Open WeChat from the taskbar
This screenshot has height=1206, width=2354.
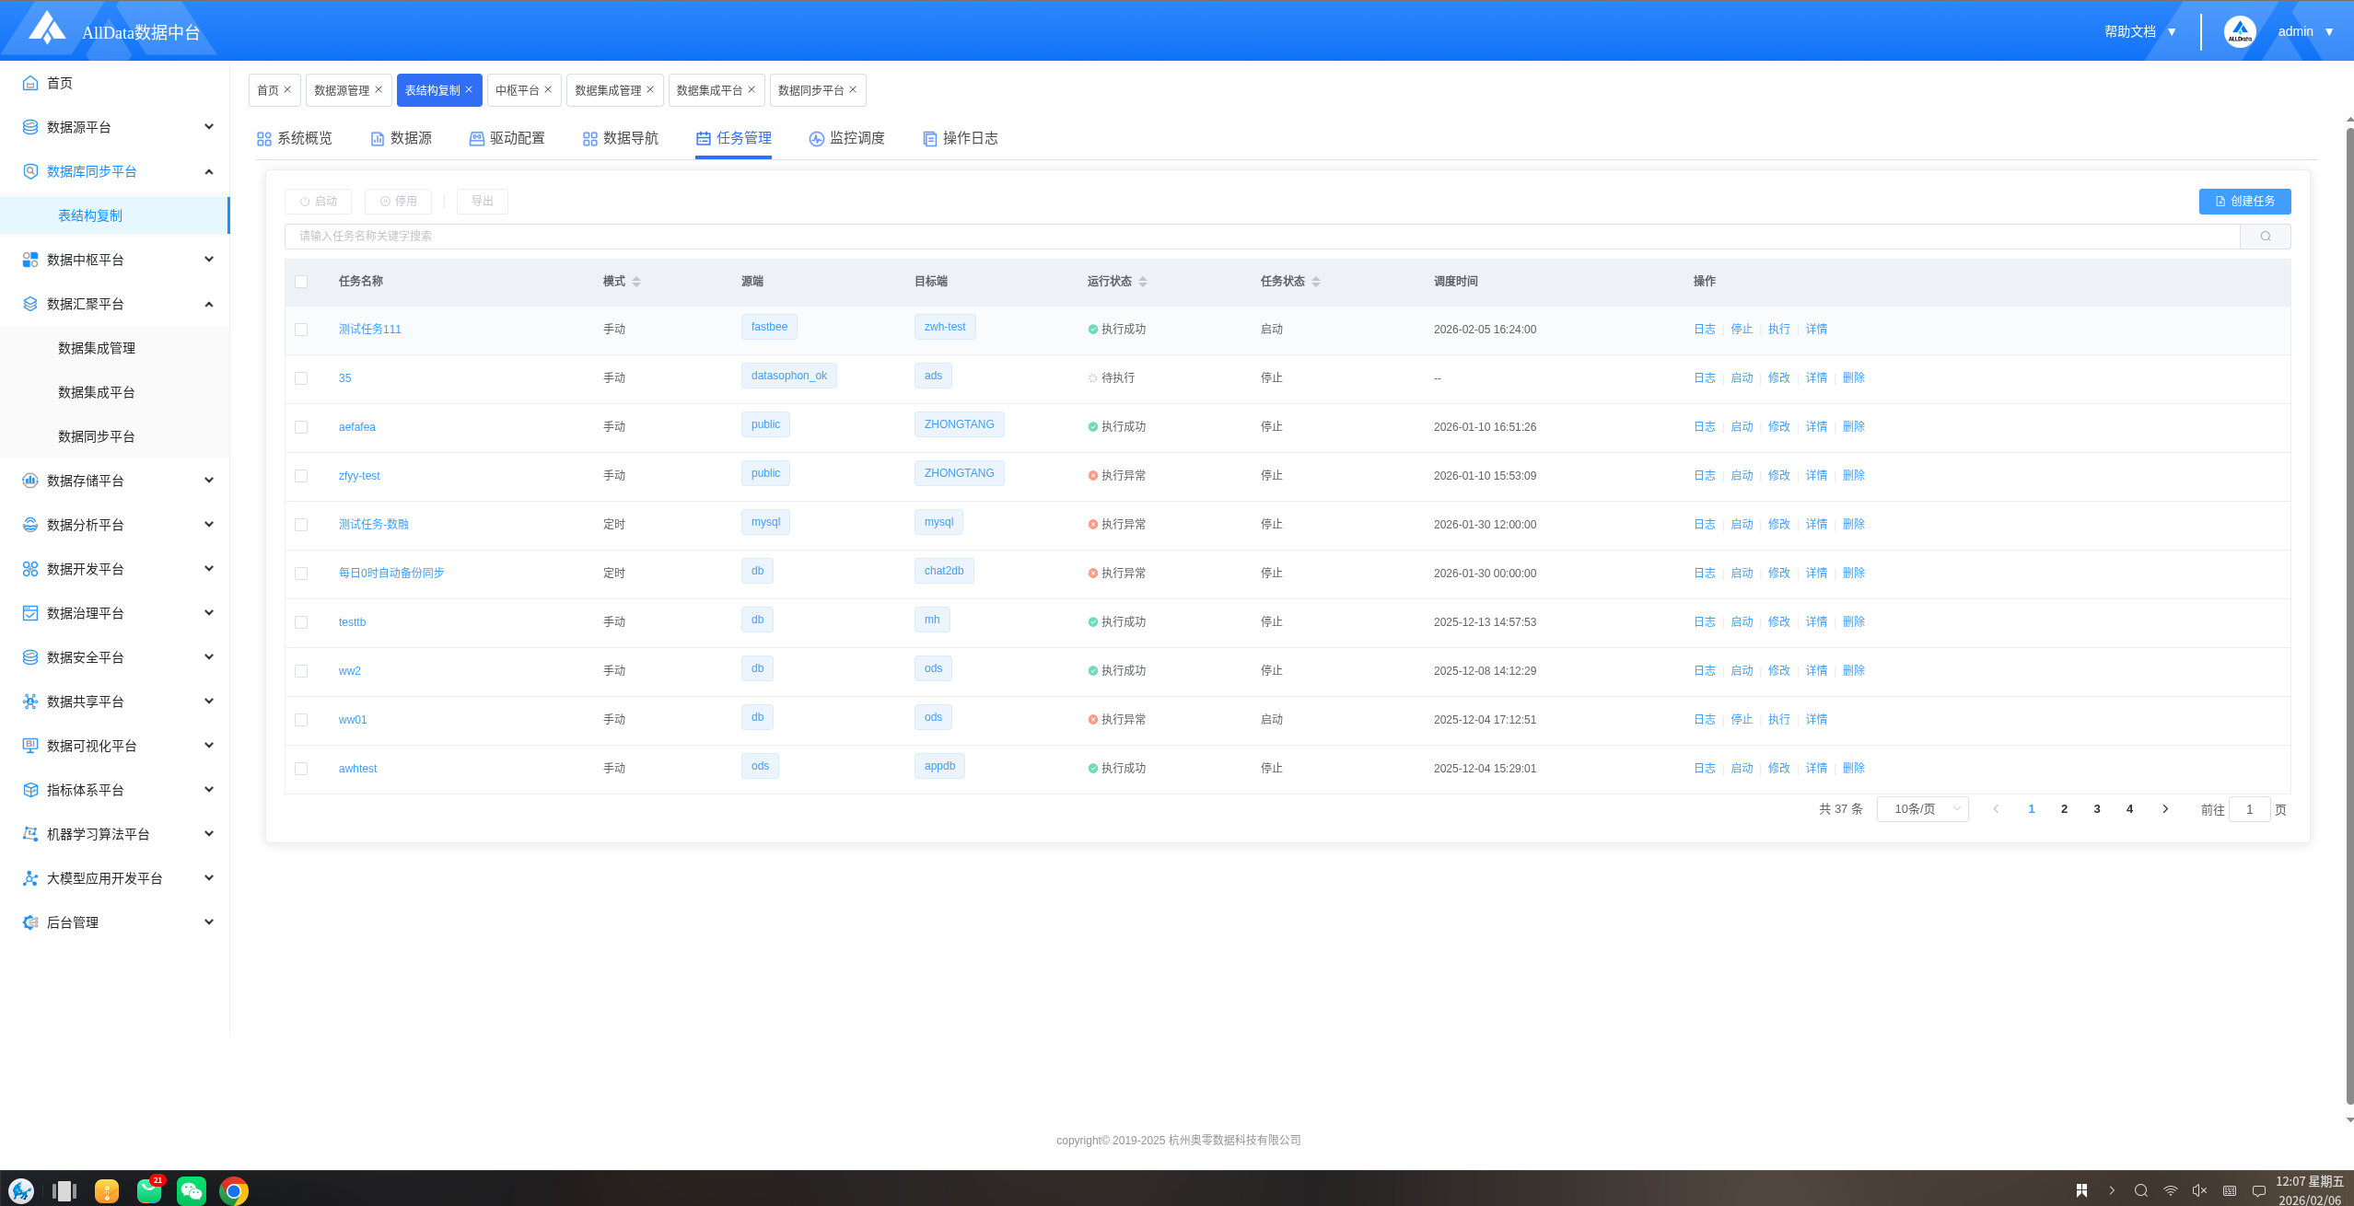point(191,1190)
